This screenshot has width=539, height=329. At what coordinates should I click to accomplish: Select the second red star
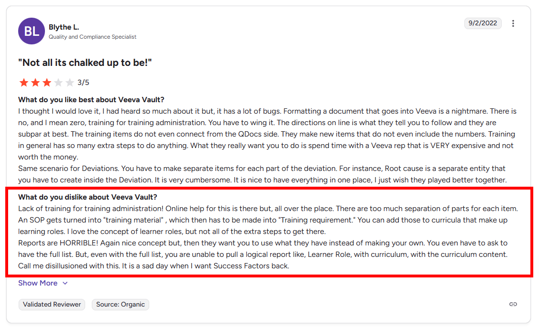(x=35, y=83)
